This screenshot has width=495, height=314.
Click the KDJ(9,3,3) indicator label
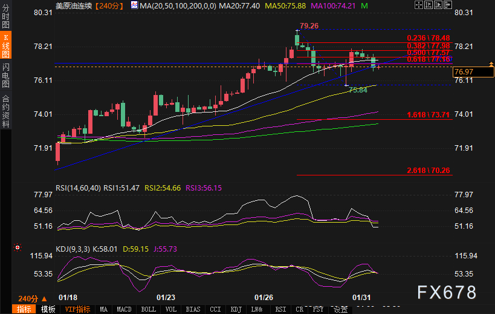[x=73, y=249]
